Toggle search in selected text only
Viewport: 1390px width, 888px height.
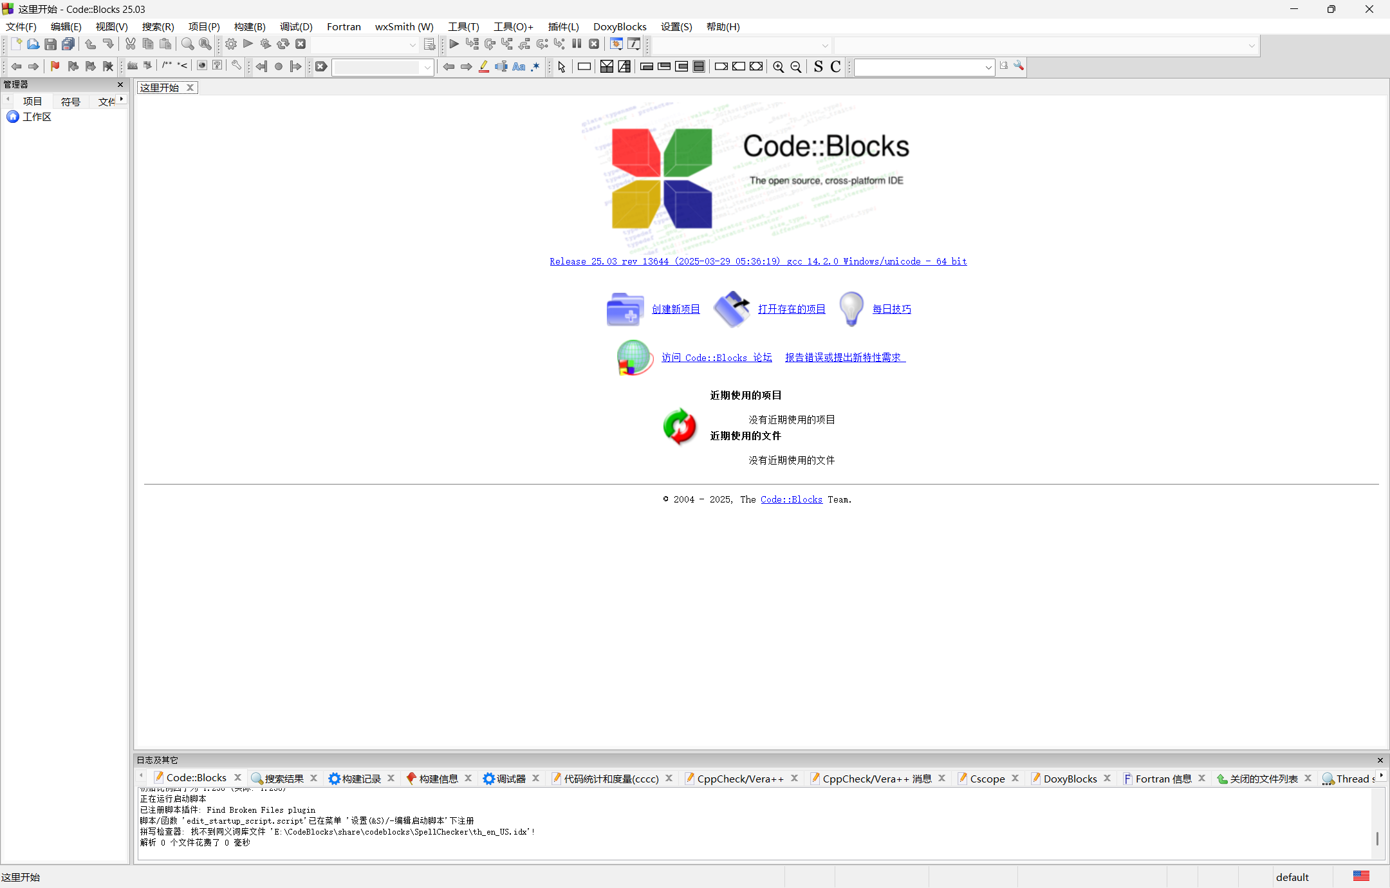pyautogui.click(x=501, y=66)
